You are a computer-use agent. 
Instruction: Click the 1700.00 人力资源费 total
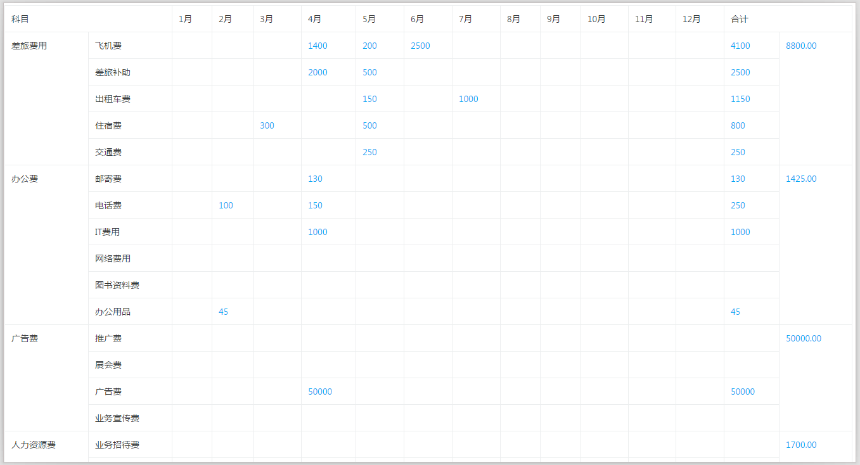tap(801, 445)
